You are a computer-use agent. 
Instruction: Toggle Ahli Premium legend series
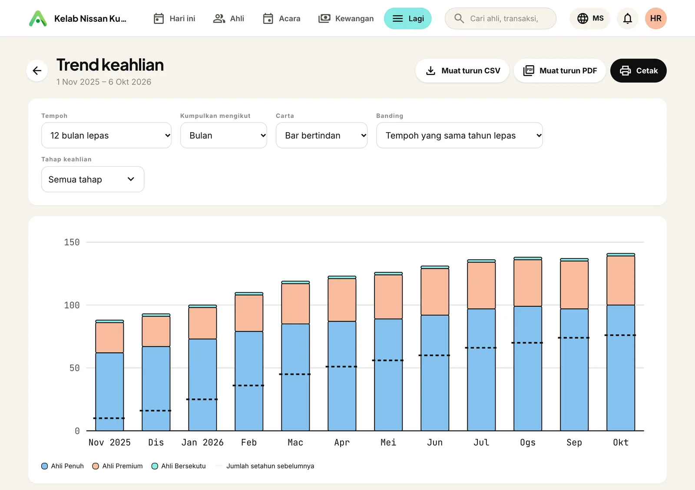tap(117, 466)
